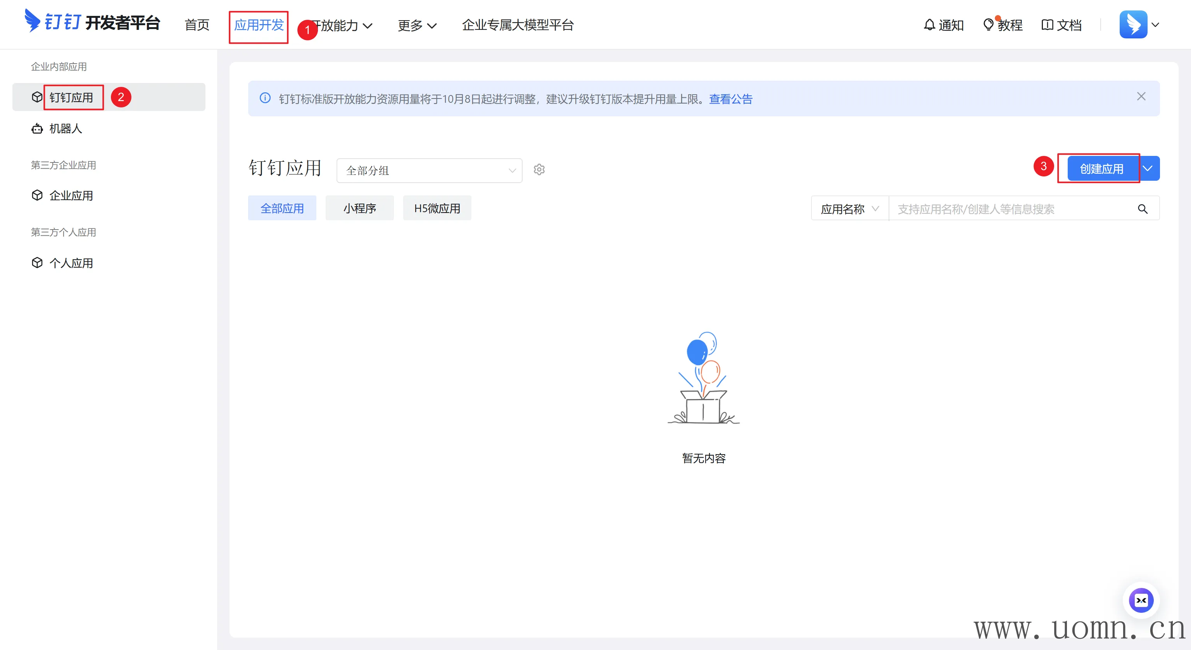Viewport: 1191px width, 650px height.
Task: Click the group settings gear icon
Action: click(x=539, y=170)
